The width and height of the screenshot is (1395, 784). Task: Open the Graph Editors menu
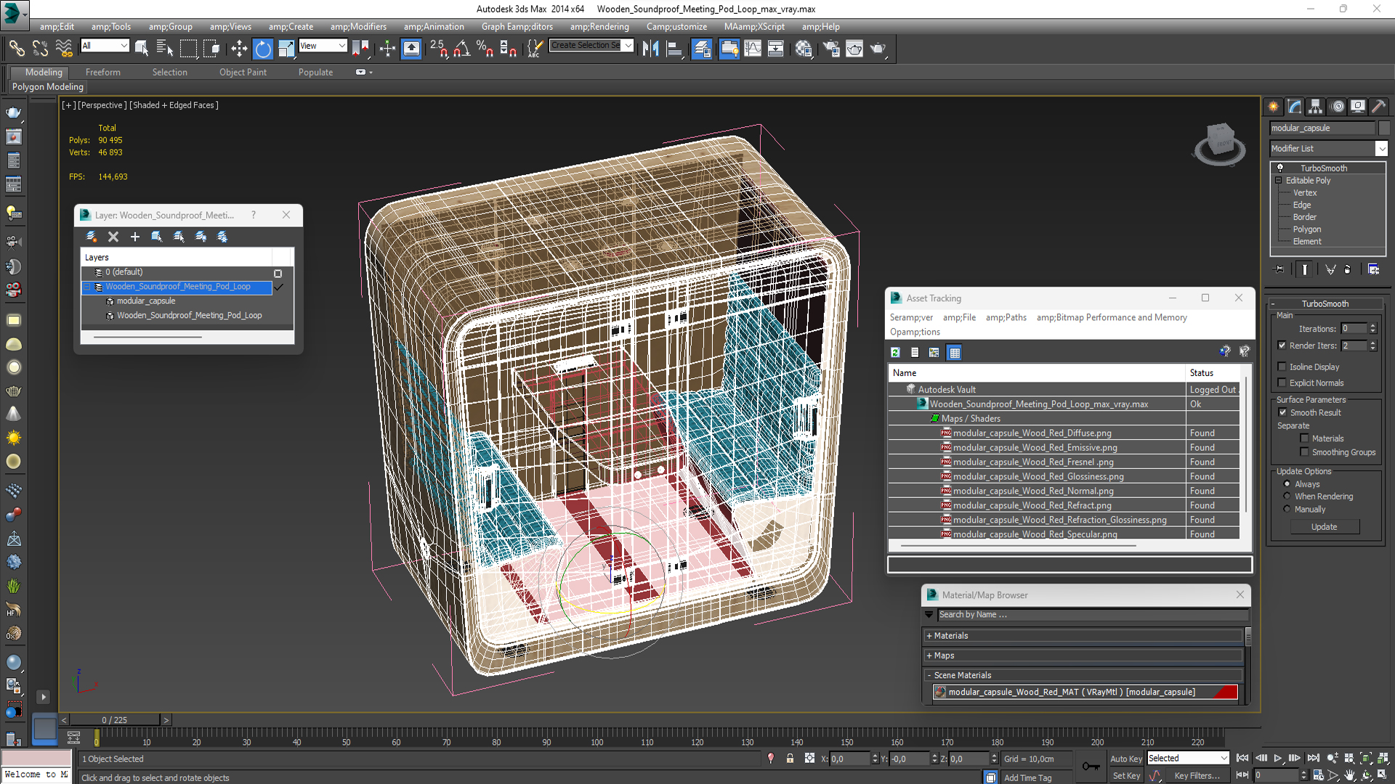point(517,27)
